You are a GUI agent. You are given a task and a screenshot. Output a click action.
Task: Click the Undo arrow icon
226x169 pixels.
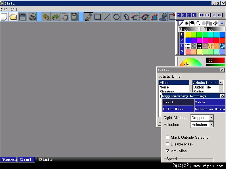(x=46, y=17)
